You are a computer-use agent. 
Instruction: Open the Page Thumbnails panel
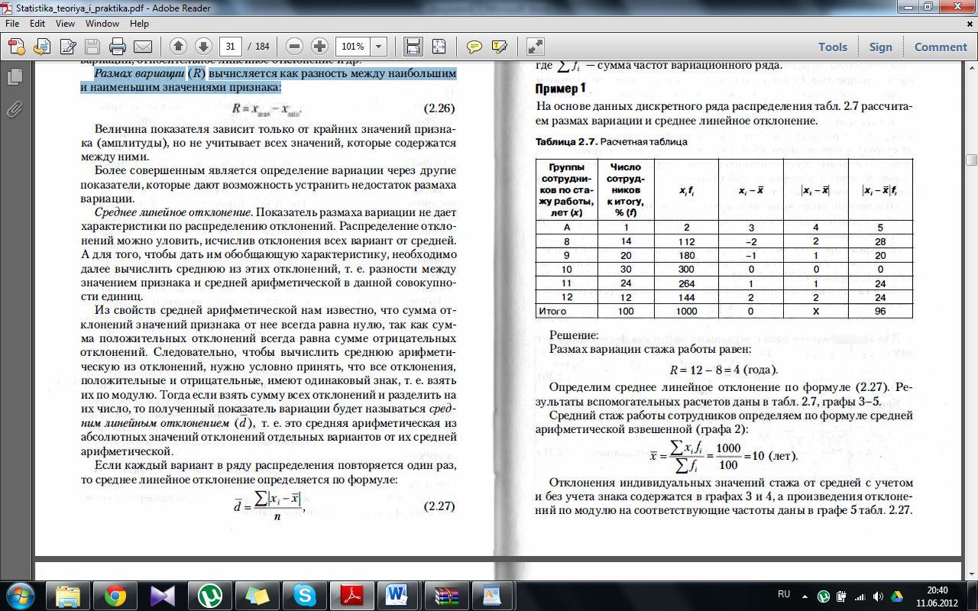tap(14, 76)
